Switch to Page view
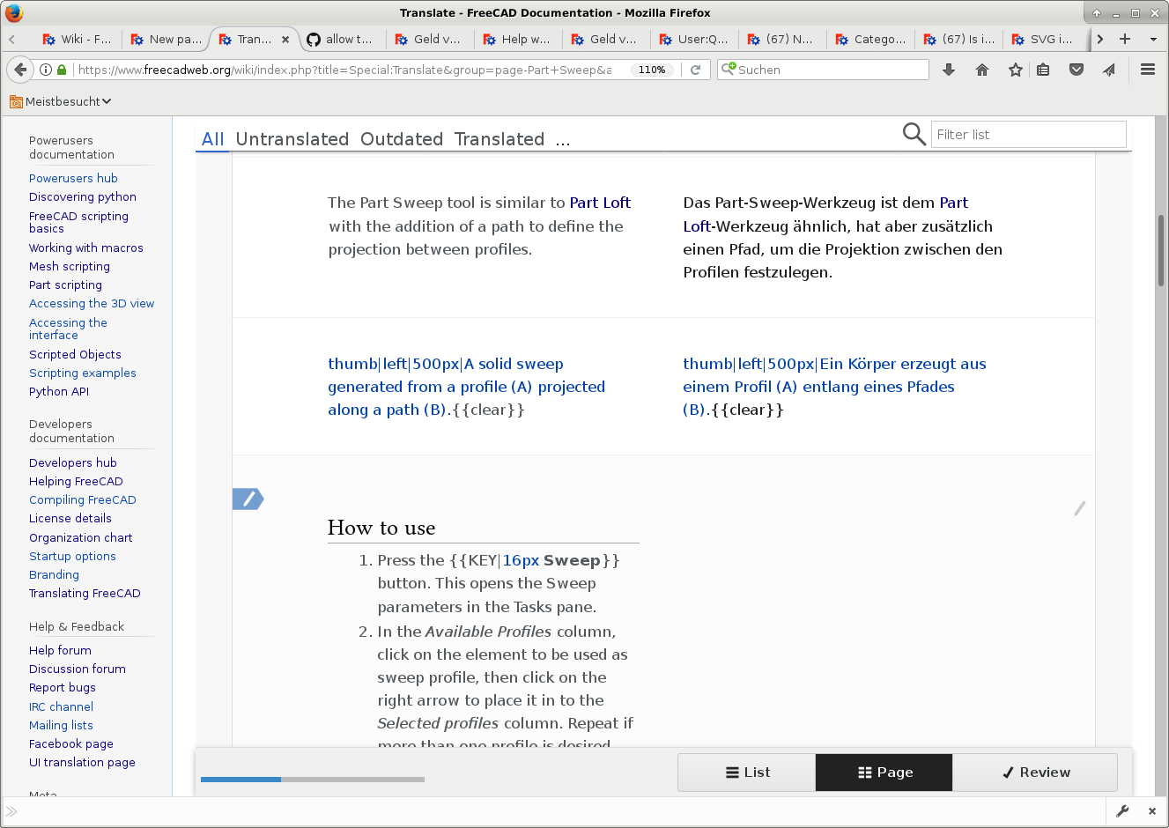Screen dimensions: 1169x828 [884, 773]
